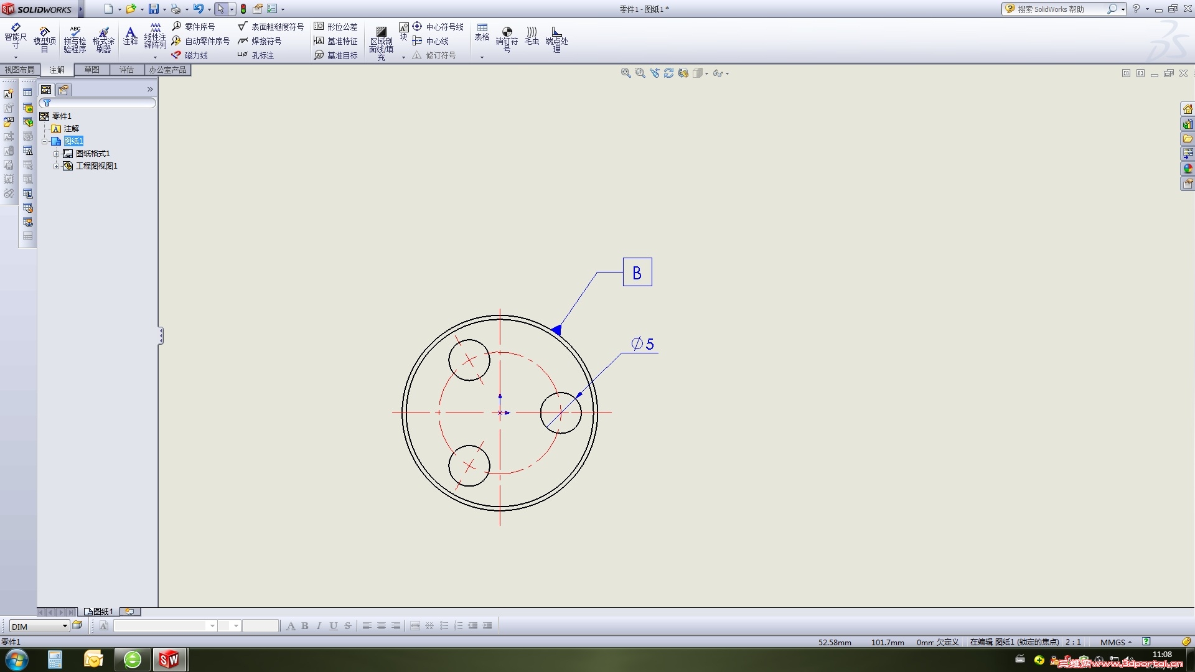
Task: Expand the Select tool dropdown arrow
Action: tap(232, 9)
